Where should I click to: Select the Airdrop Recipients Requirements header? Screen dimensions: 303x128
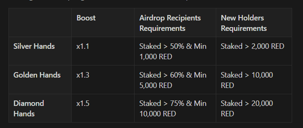tap(170, 23)
